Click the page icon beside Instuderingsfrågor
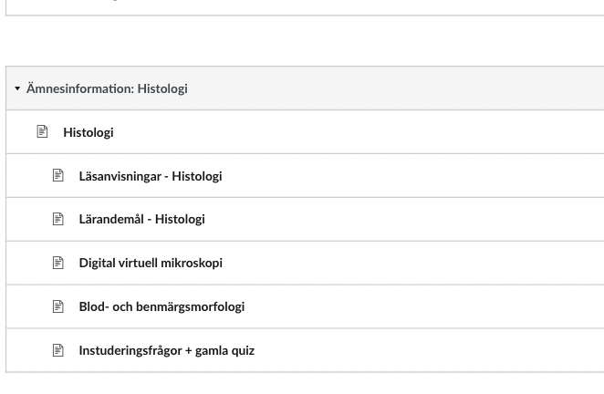604x394 pixels. (x=58, y=350)
